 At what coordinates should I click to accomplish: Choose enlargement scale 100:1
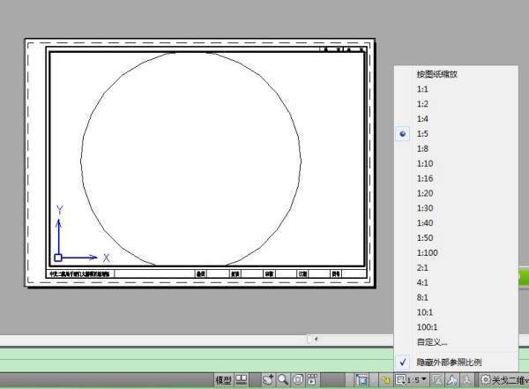[x=456, y=327]
